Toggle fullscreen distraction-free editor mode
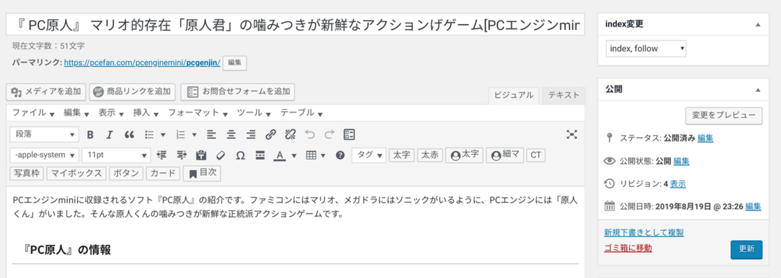This screenshot has width=781, height=278. point(573,134)
